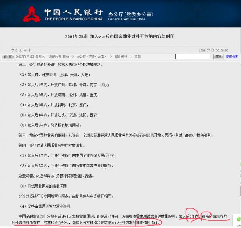
Task: Click the 中国人民银行 calligraphy banner title
Action: tap(74, 12)
